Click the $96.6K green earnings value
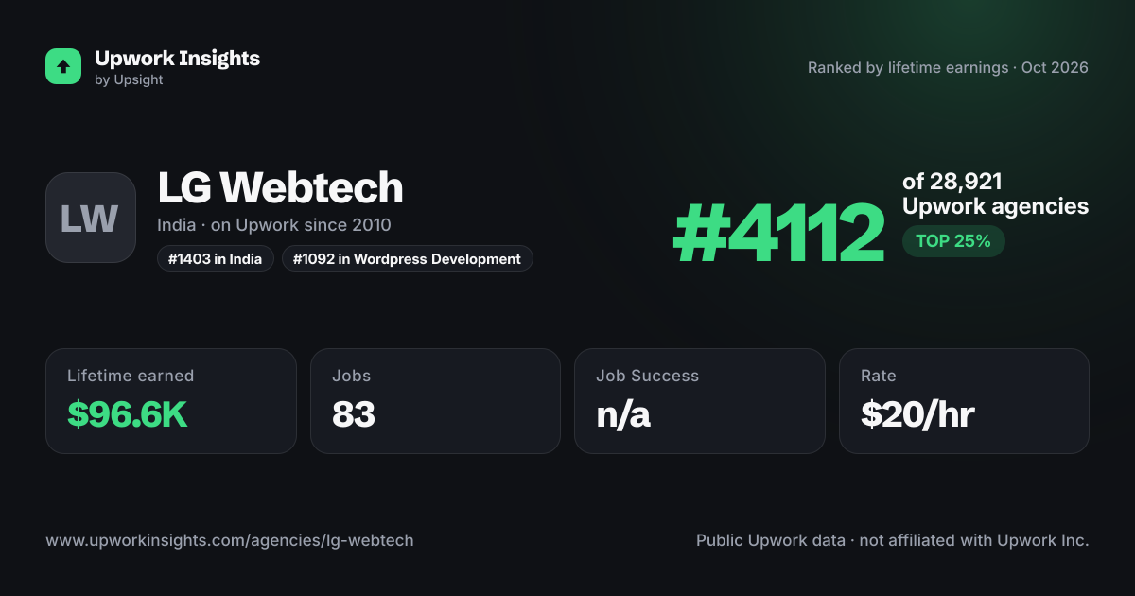Viewport: 1135px width, 596px height. [x=128, y=414]
